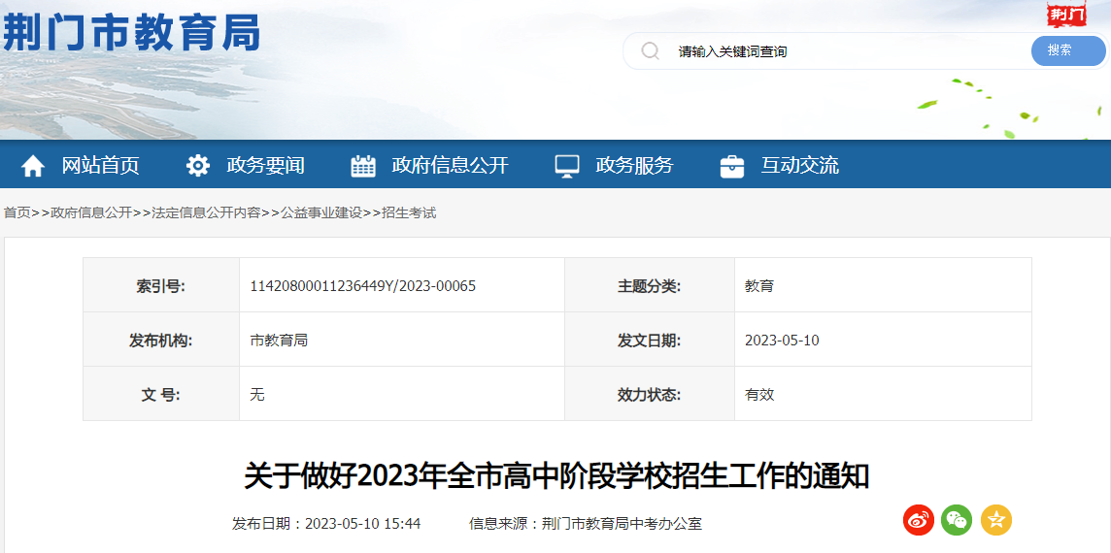Share via the yellow star QZone icon
Image resolution: width=1111 pixels, height=553 pixels.
pos(996,520)
